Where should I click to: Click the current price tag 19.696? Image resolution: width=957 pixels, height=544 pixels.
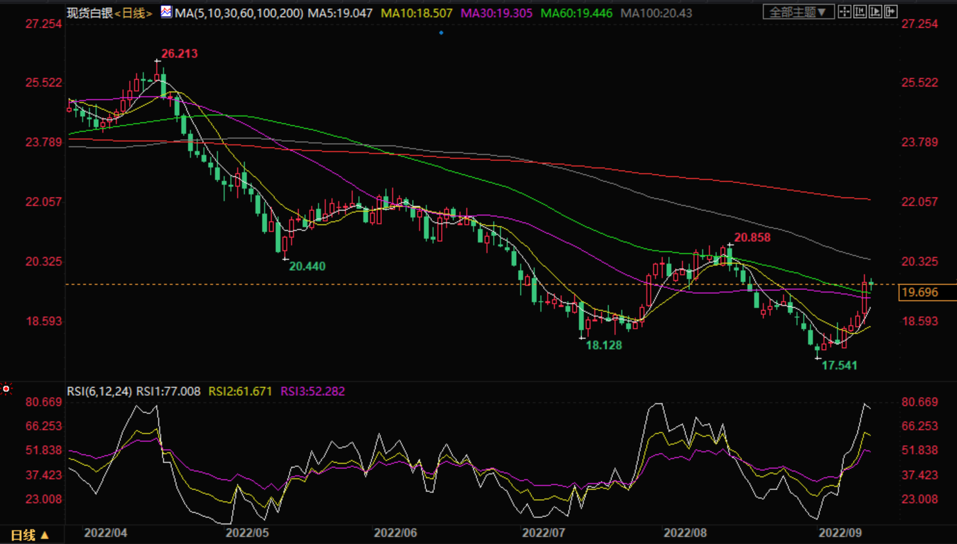[x=920, y=293]
